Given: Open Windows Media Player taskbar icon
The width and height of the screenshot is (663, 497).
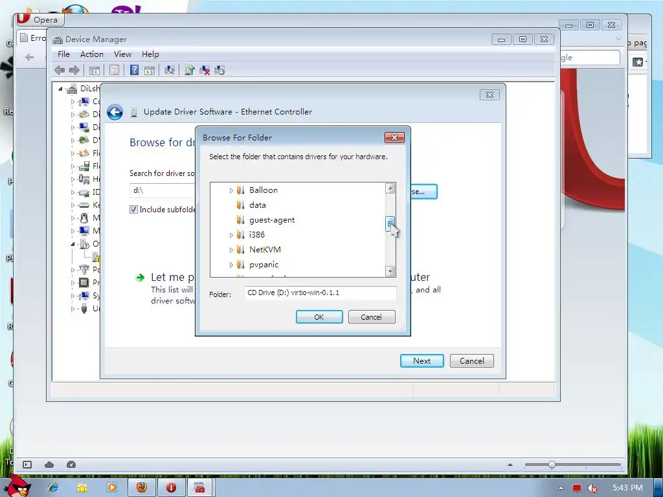Looking at the screenshot, I should tap(111, 487).
